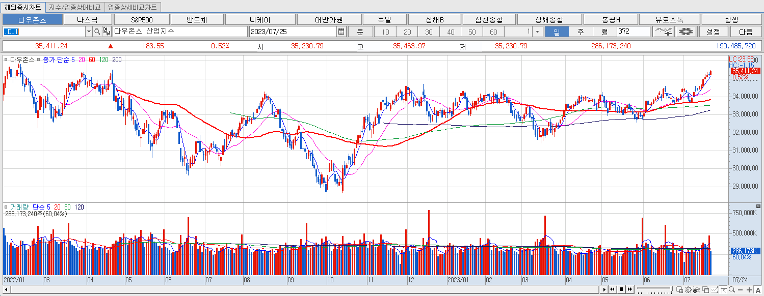Open the date picker calendar icon

click(x=341, y=32)
